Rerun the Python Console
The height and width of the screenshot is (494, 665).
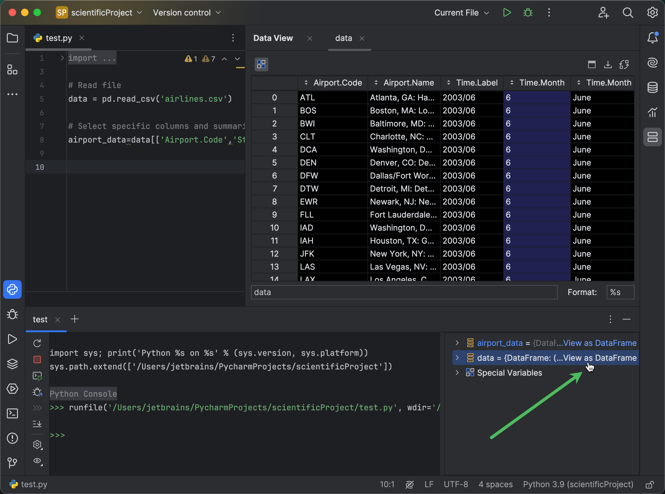coord(37,343)
